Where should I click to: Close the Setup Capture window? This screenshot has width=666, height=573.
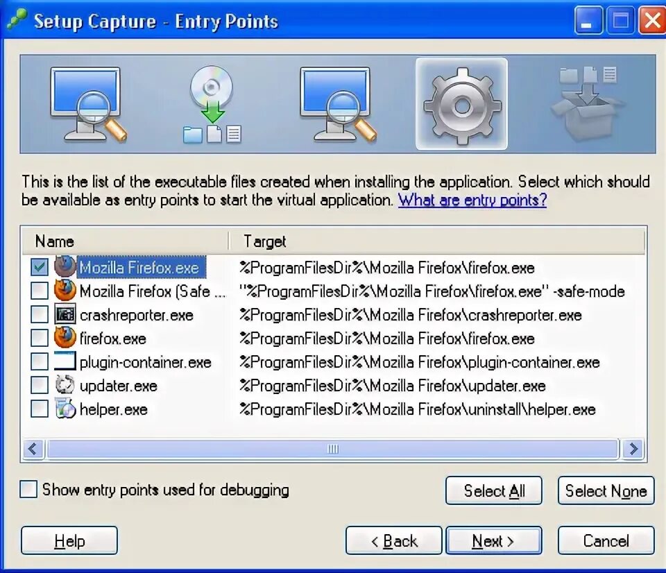click(x=652, y=20)
